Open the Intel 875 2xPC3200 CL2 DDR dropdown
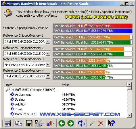The height and width of the screenshot is (129, 136). click(48, 41)
